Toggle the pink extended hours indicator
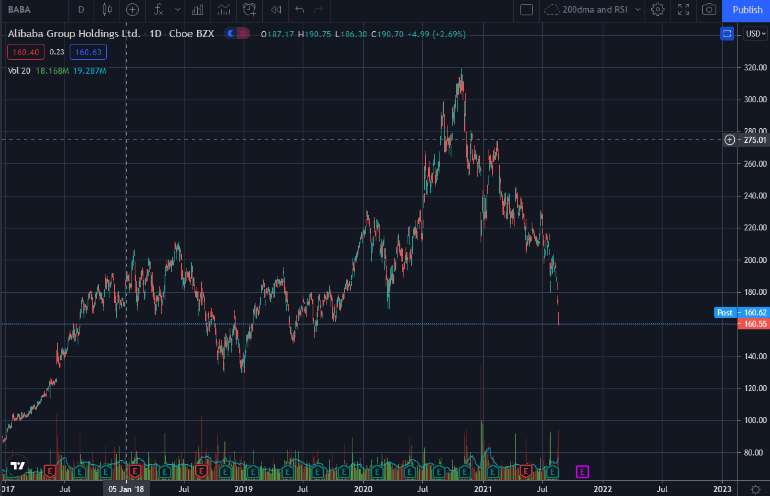This screenshot has height=496, width=770. tap(244, 34)
